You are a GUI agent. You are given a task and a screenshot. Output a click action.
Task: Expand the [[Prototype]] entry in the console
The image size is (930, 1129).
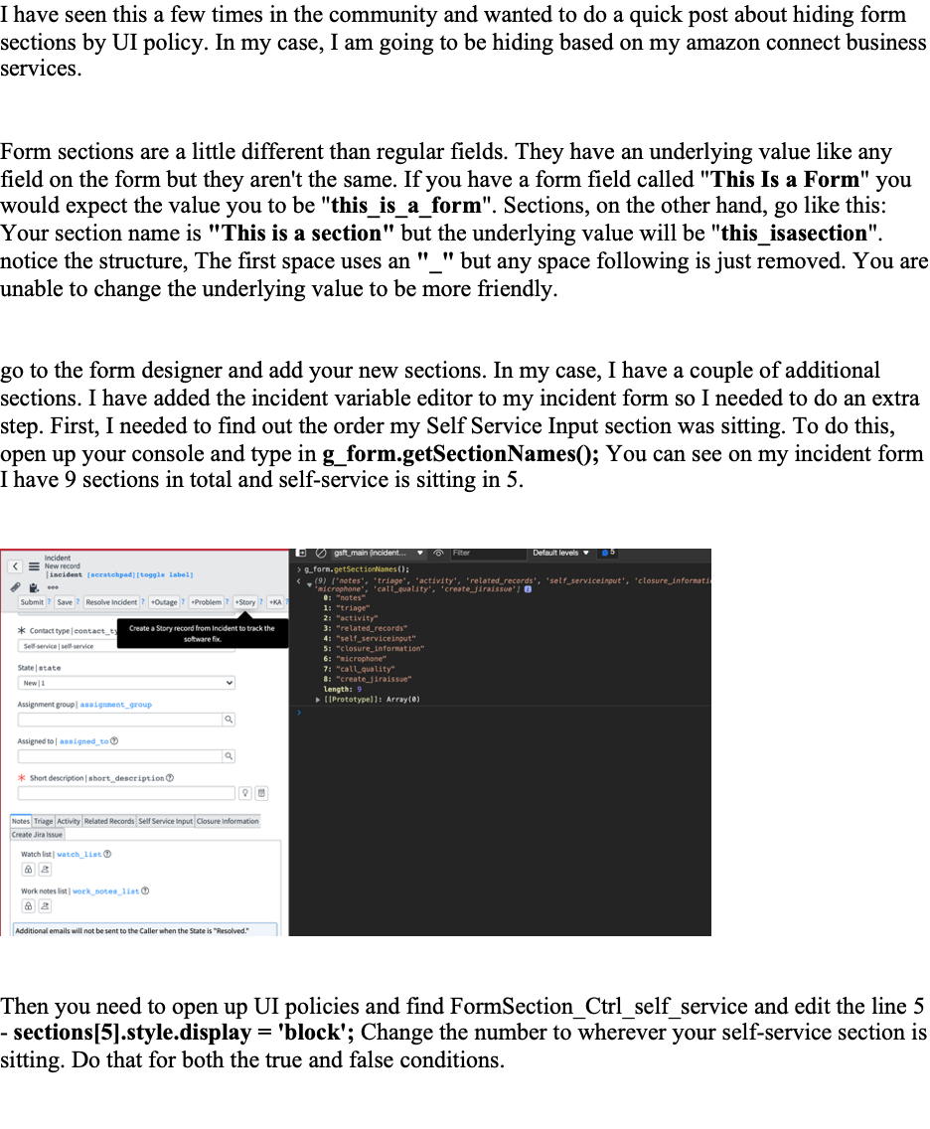[x=318, y=699]
